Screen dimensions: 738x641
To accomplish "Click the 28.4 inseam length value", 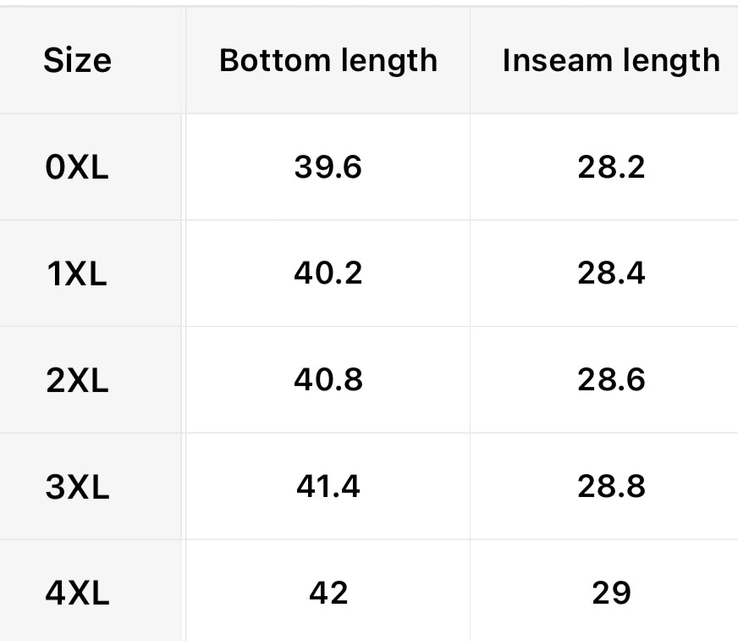I will [x=611, y=274].
